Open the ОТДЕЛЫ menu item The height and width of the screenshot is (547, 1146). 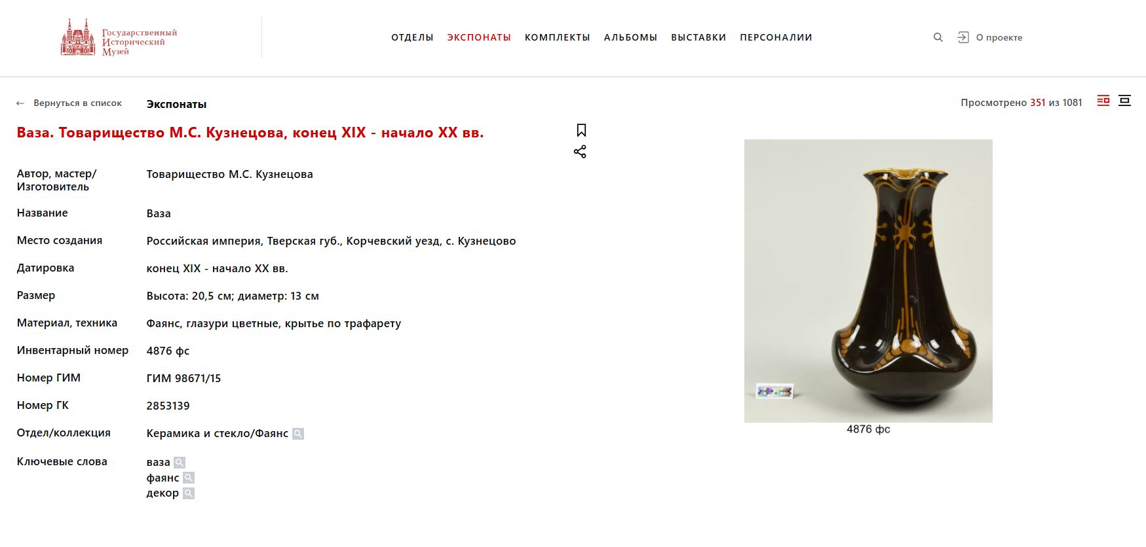tap(412, 37)
